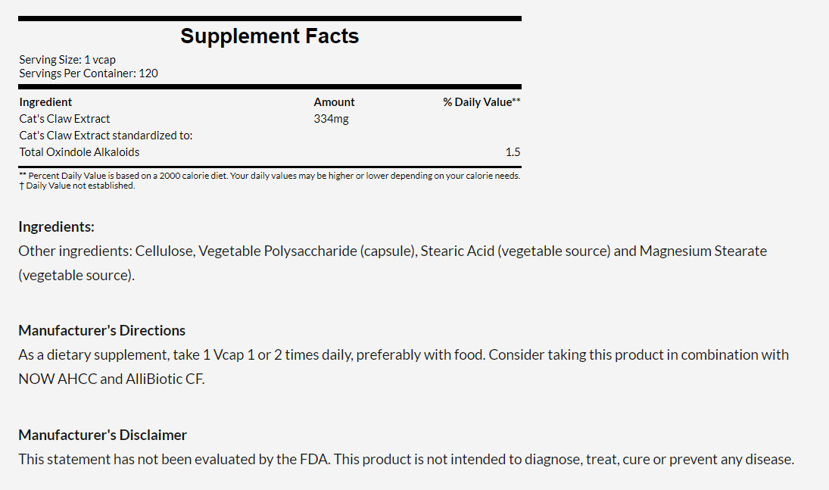Click the 'Daily Value not established' footnote

77,186
